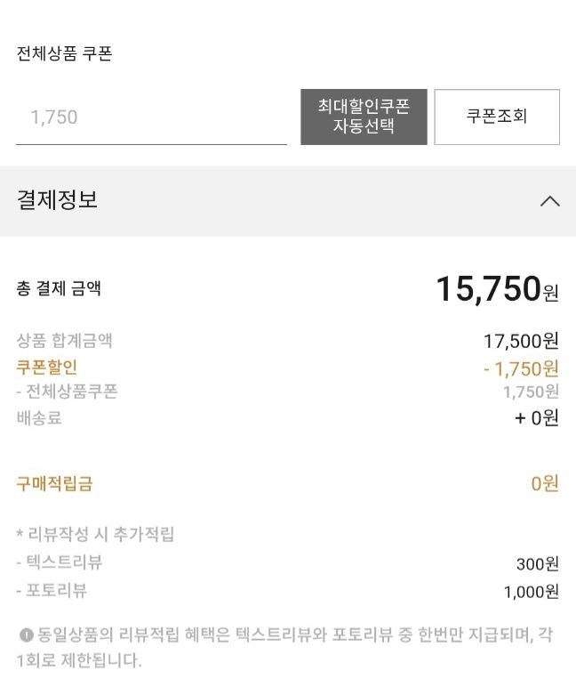
Task: Click the info icon beside review notice
Action: [x=26, y=635]
